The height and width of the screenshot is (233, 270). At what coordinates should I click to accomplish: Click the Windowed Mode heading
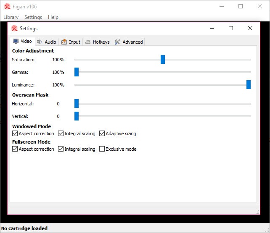tap(32, 126)
